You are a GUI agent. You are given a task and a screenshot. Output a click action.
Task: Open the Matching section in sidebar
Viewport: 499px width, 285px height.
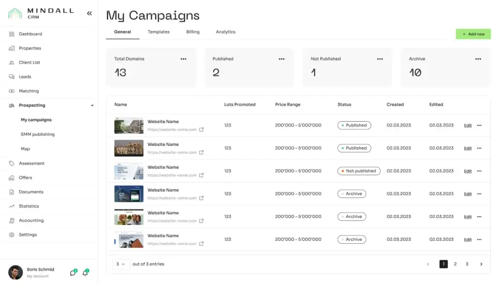tap(28, 91)
